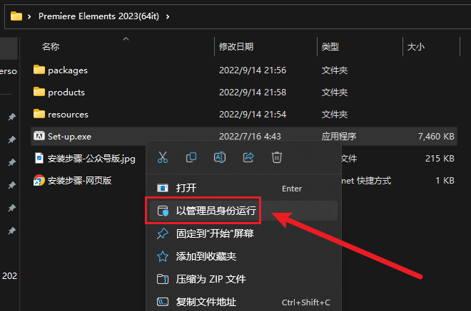Click the Chrome icon of 安装步骤-网页版
471x311 pixels.
(x=39, y=180)
